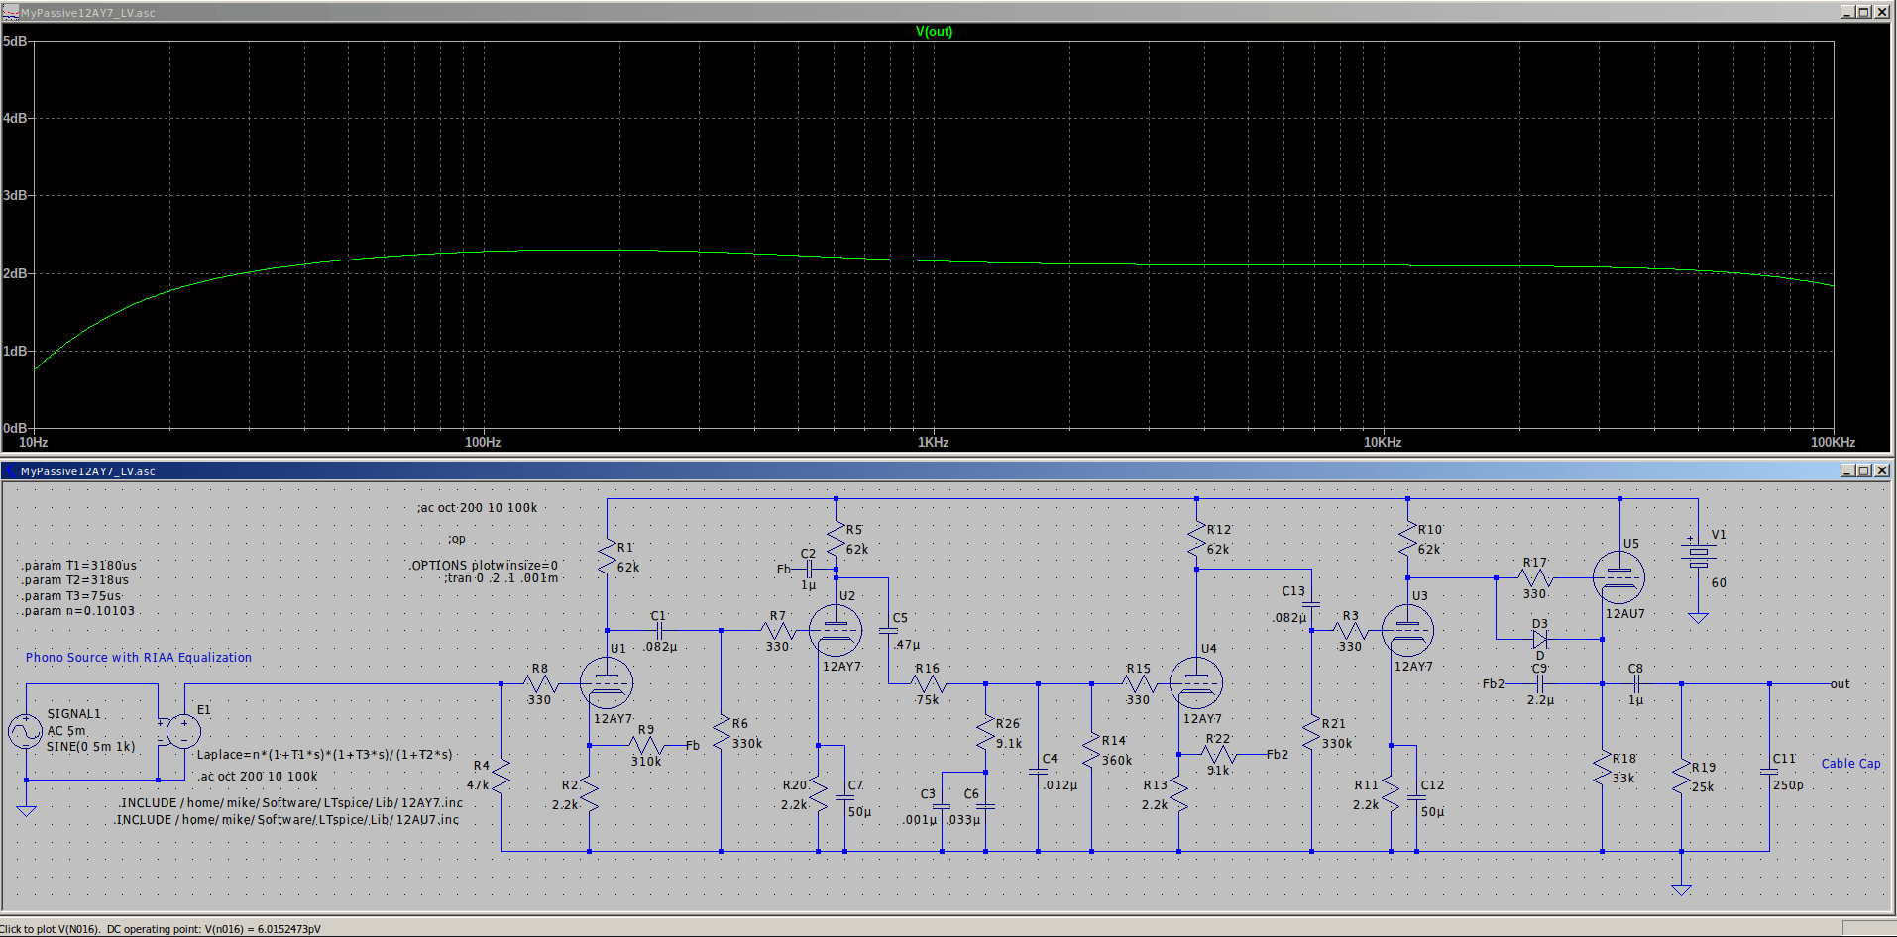Click the 100Hz frequency axis label
This screenshot has width=1897, height=937.
pyautogui.click(x=483, y=442)
